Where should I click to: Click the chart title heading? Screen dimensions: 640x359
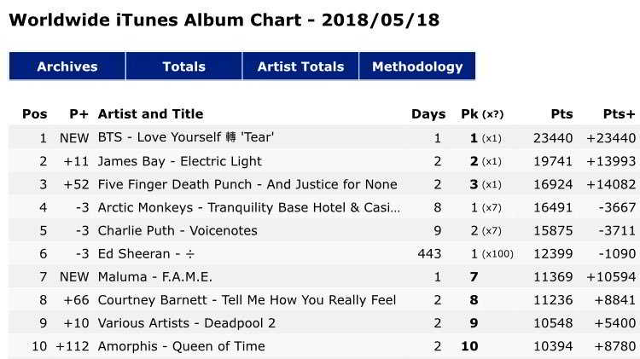coord(224,20)
